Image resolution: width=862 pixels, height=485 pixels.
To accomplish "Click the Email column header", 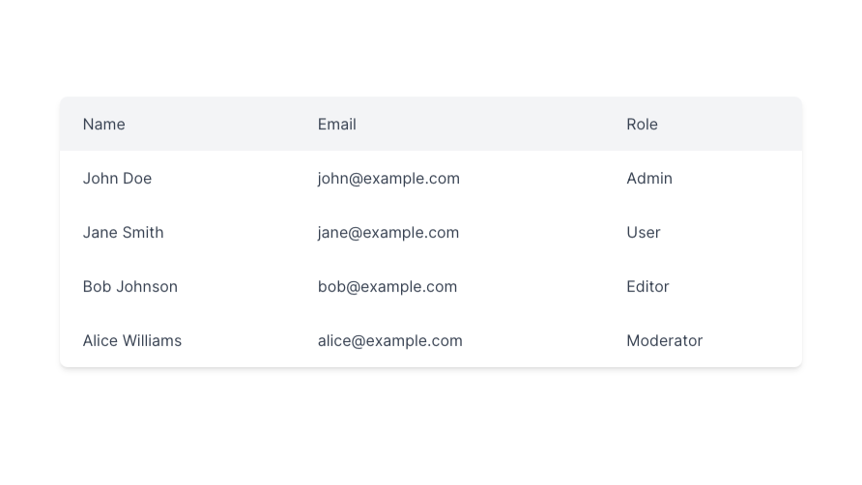I will click(336, 125).
